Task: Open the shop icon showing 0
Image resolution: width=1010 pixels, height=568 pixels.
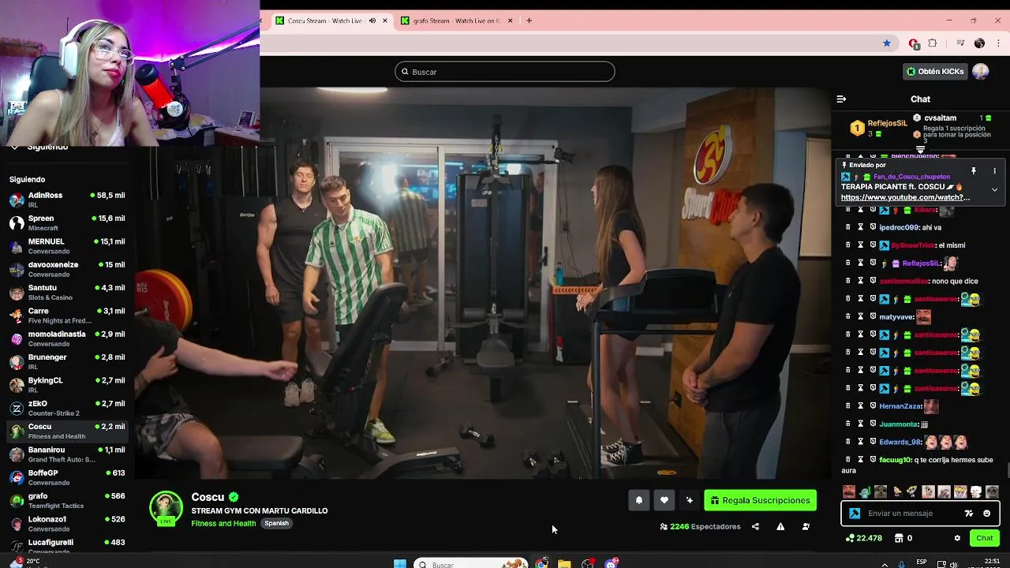Action: 903,538
